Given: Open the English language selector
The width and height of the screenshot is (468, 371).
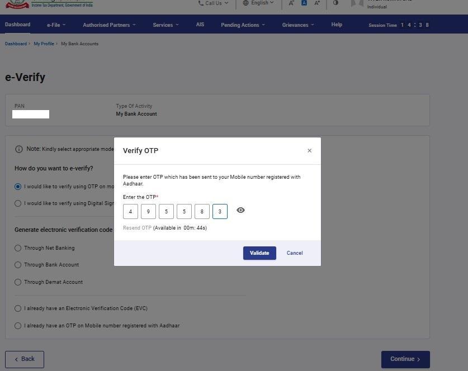Looking at the screenshot, I should pos(258,3).
